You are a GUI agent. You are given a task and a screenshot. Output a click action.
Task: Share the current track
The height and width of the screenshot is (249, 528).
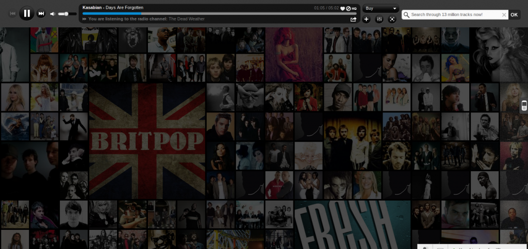353,20
